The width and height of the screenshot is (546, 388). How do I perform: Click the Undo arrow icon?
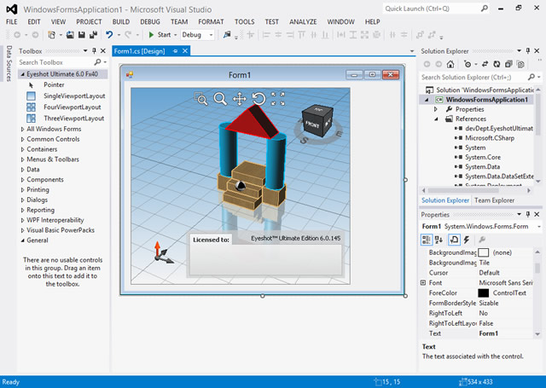109,35
